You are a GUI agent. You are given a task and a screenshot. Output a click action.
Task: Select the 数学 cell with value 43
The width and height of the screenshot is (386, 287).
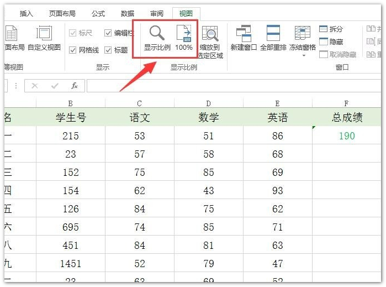point(209,190)
